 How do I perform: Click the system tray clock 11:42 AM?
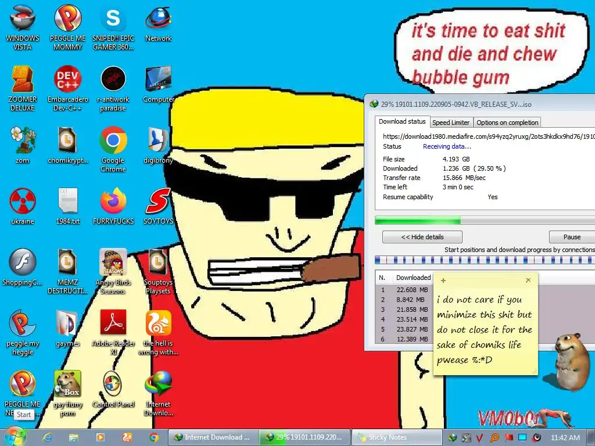(565, 438)
